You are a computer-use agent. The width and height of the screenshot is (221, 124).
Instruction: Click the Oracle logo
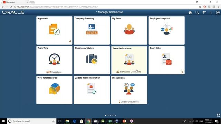point(13,12)
